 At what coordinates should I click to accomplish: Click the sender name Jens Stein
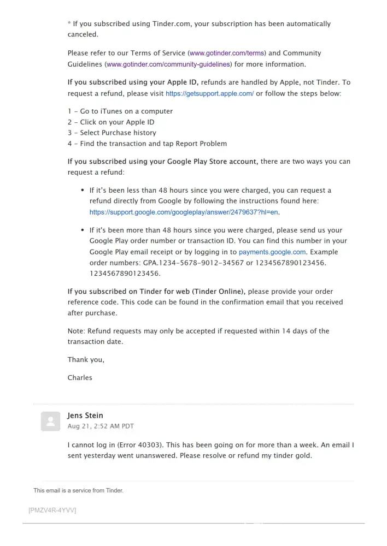(x=85, y=416)
